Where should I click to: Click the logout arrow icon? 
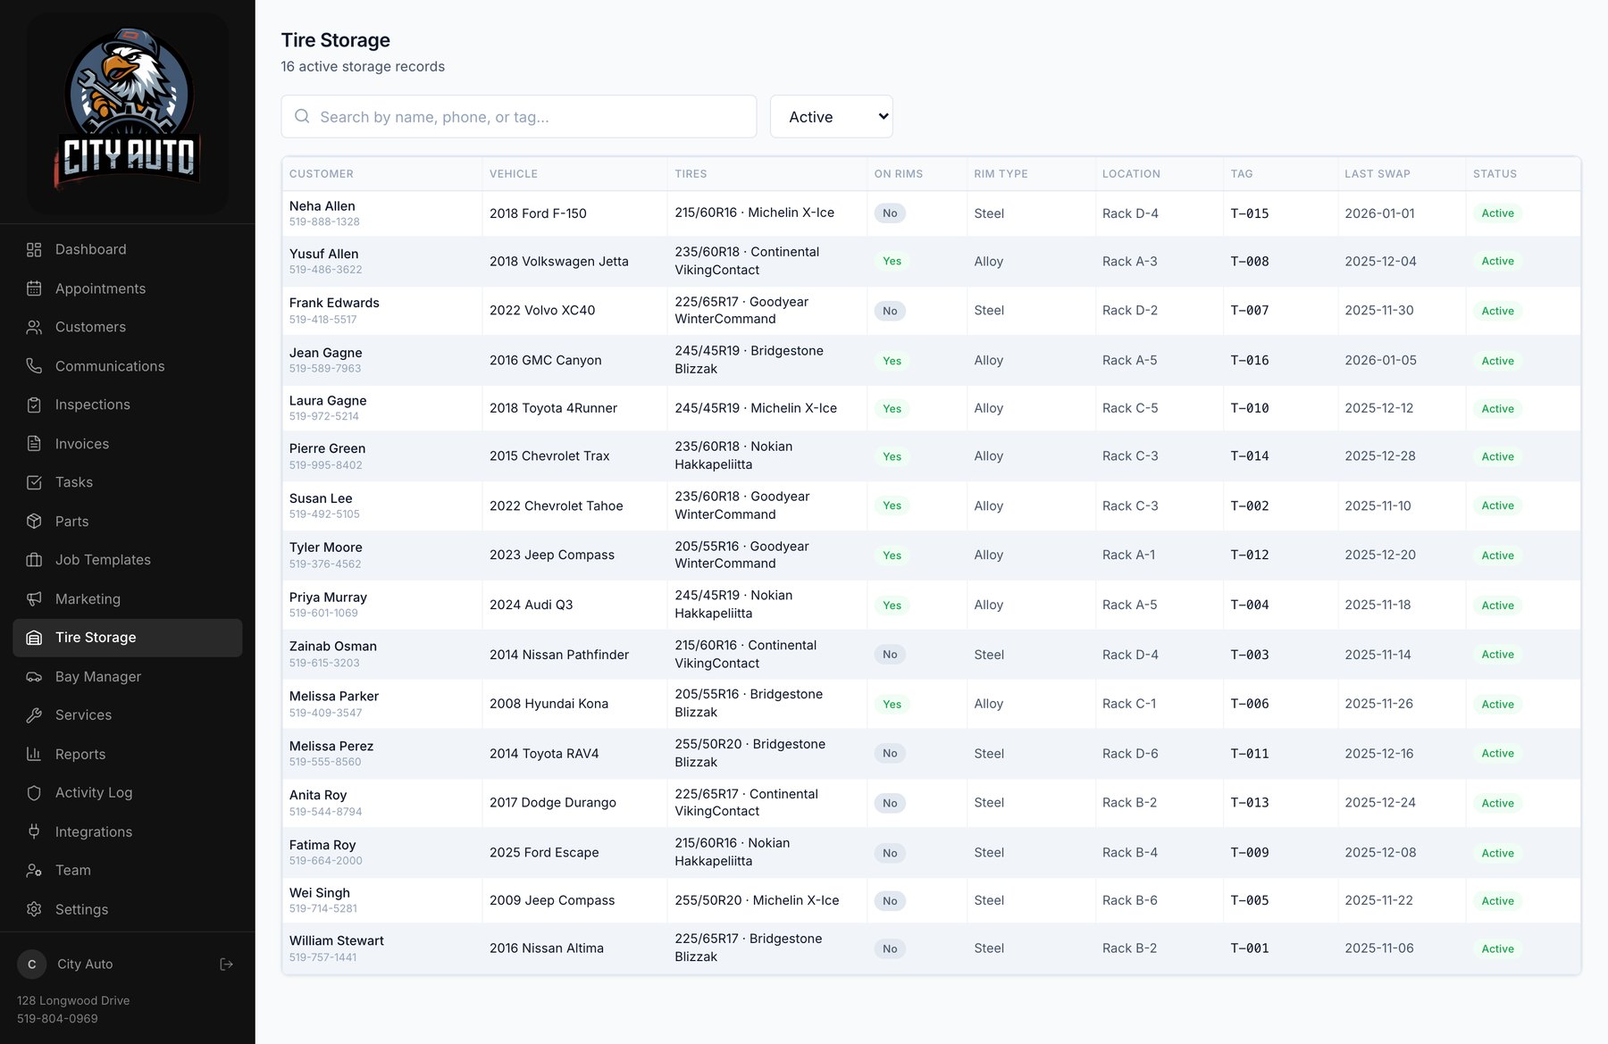227,965
